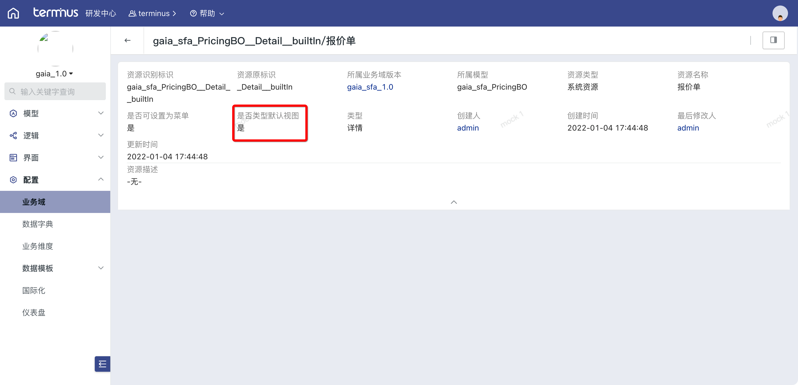Image resolution: width=798 pixels, height=385 pixels.
Task: Click 模型 label in the sidebar
Action: tap(31, 113)
